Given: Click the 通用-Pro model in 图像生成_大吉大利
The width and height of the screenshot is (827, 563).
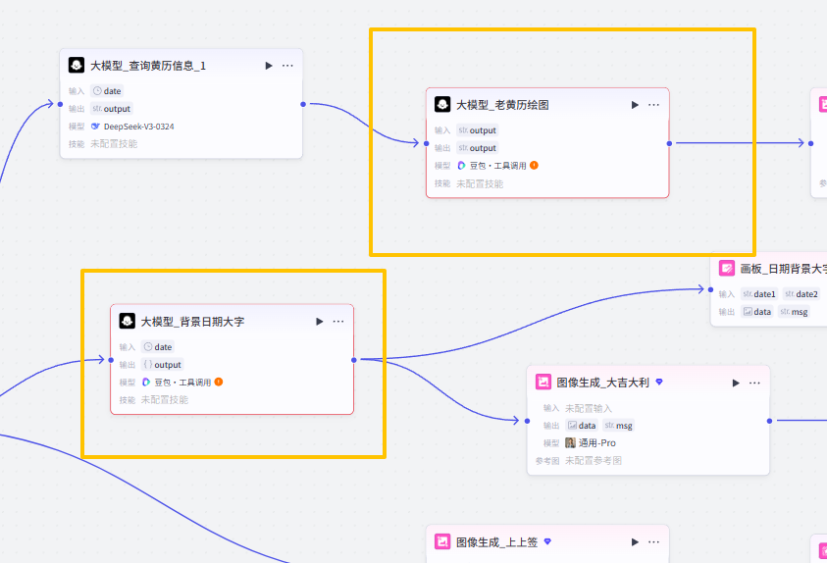Looking at the screenshot, I should click(x=596, y=443).
